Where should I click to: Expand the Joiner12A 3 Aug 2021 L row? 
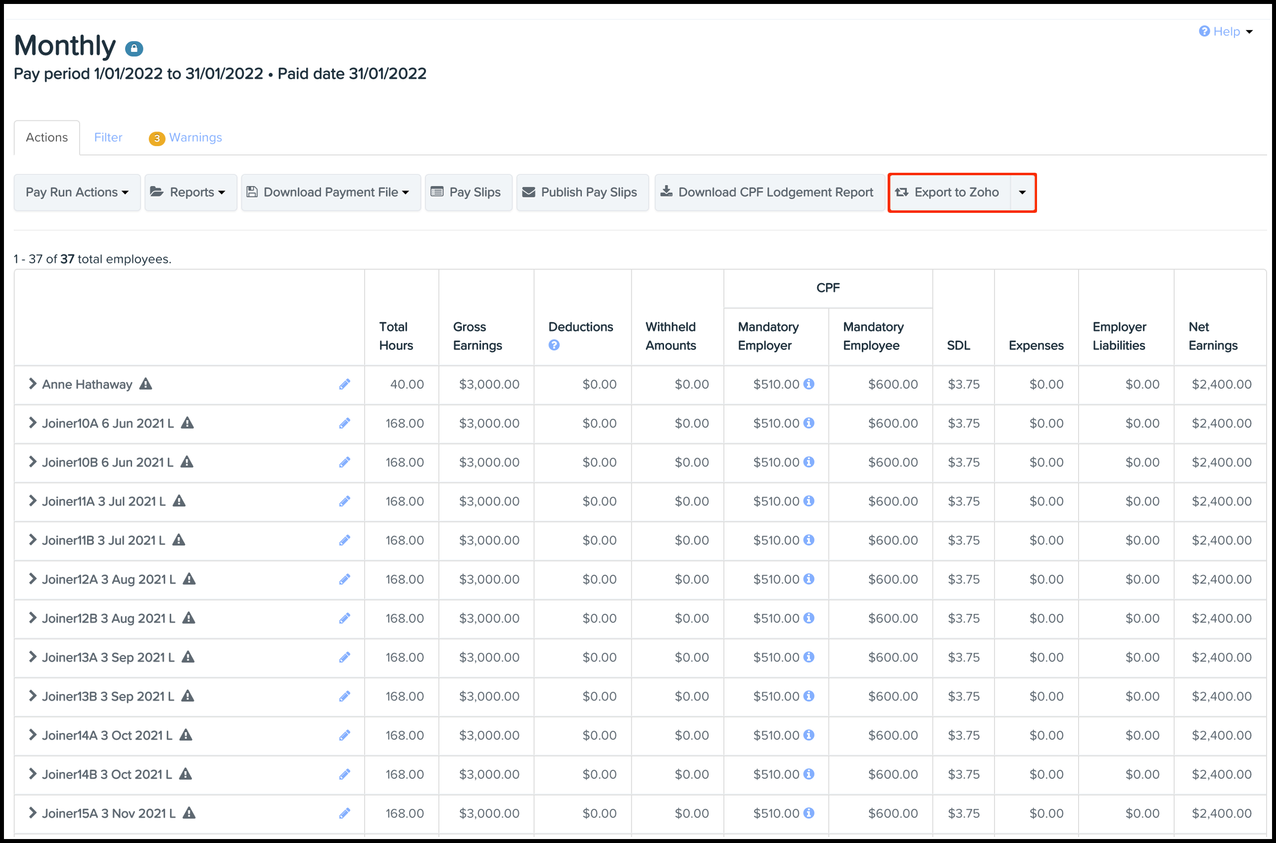pyautogui.click(x=32, y=579)
